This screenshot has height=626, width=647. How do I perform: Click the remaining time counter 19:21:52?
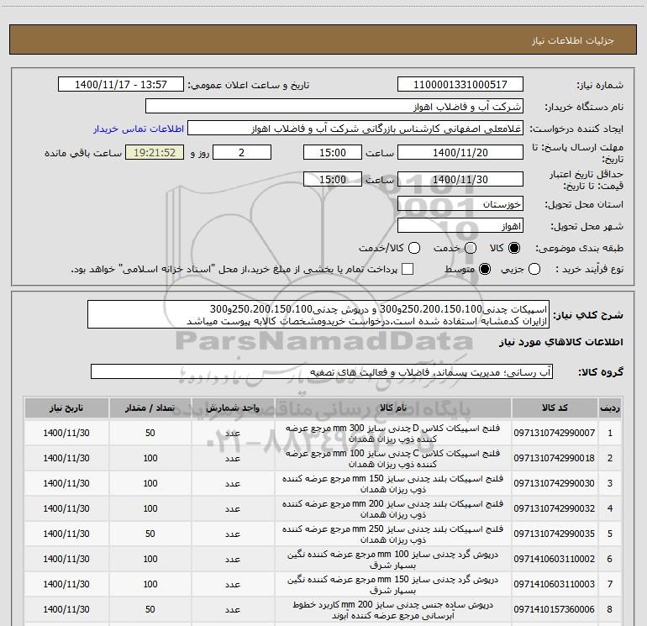155,152
